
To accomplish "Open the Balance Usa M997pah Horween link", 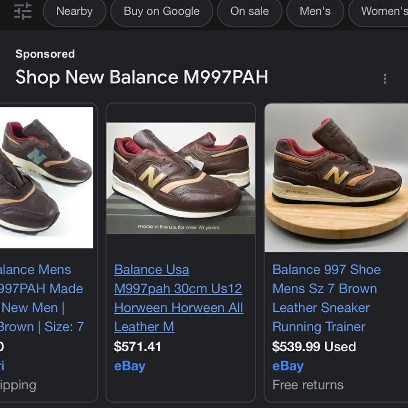I will coord(179,298).
